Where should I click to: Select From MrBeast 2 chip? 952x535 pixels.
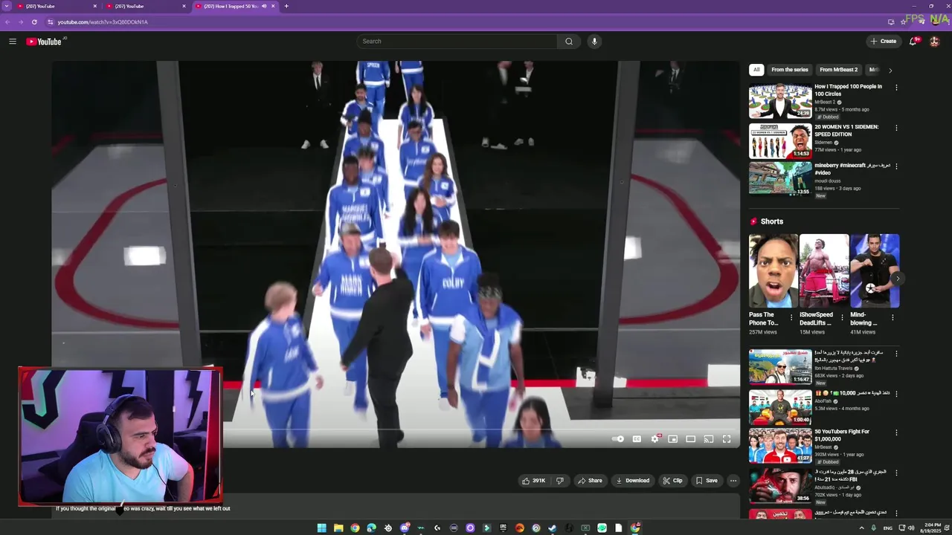pyautogui.click(x=839, y=70)
